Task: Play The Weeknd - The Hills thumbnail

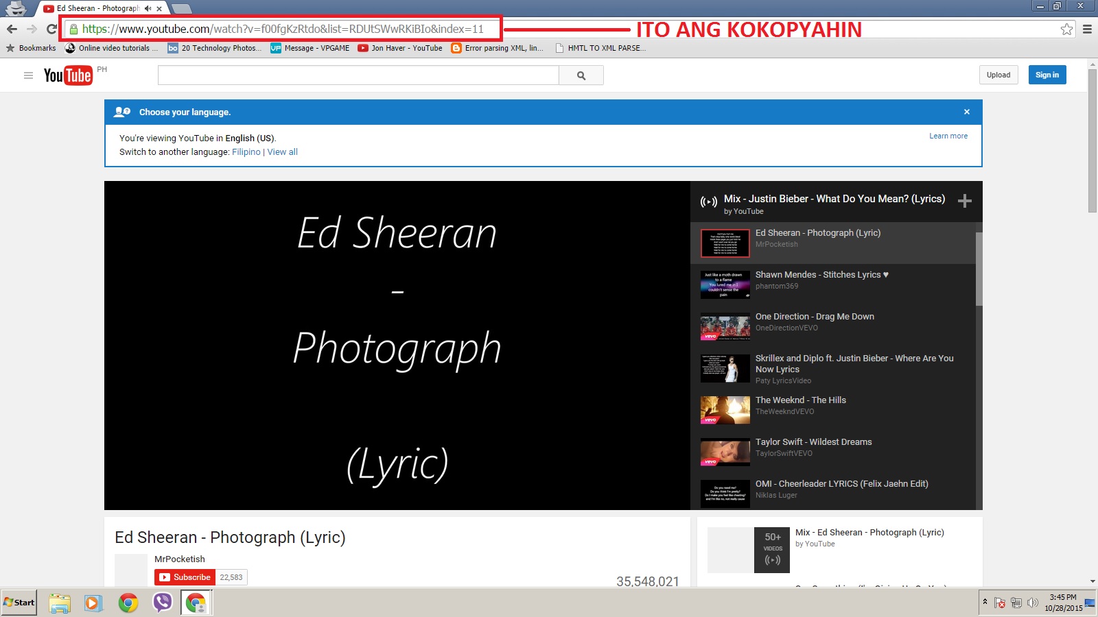Action: click(x=725, y=411)
